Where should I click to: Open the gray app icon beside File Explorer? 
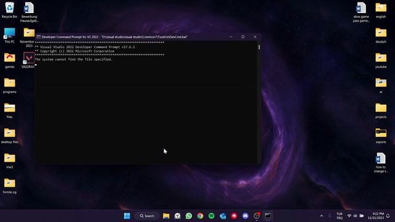pyautogui.click(x=177, y=216)
